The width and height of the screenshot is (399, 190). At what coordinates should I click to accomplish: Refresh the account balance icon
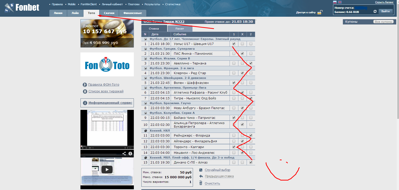375,11
